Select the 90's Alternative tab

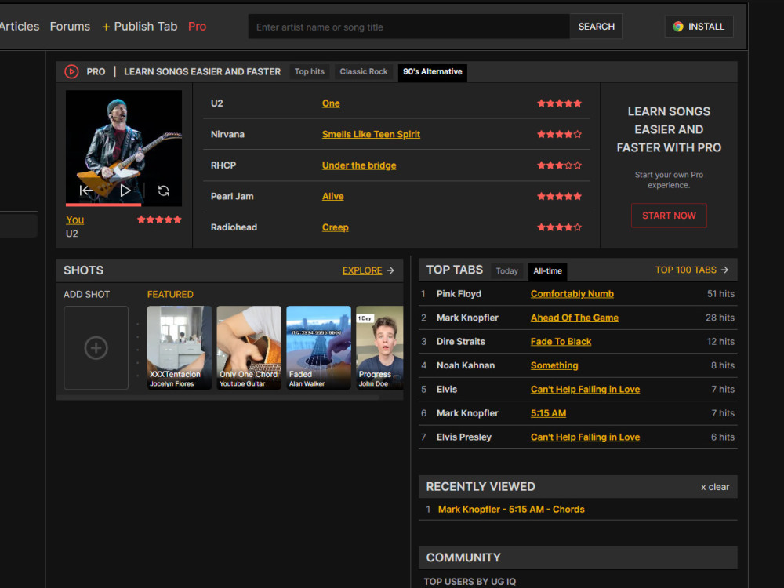click(433, 72)
